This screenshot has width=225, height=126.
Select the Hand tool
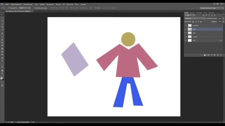[2, 70]
